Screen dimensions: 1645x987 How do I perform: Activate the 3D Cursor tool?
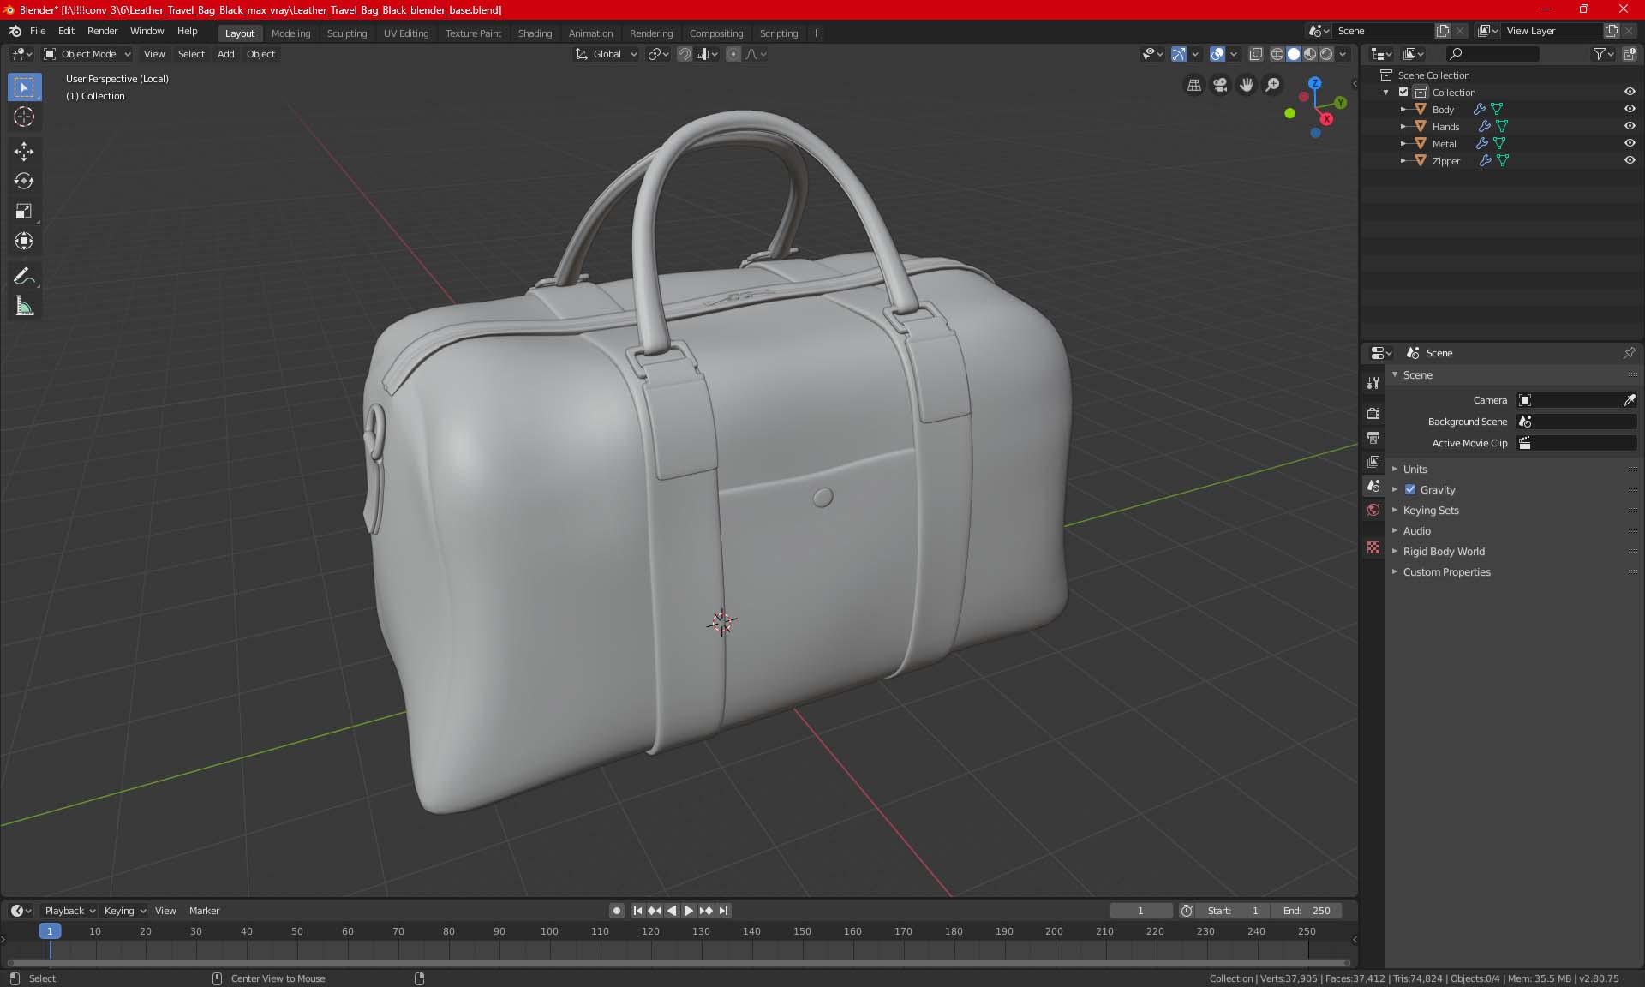[x=24, y=117]
